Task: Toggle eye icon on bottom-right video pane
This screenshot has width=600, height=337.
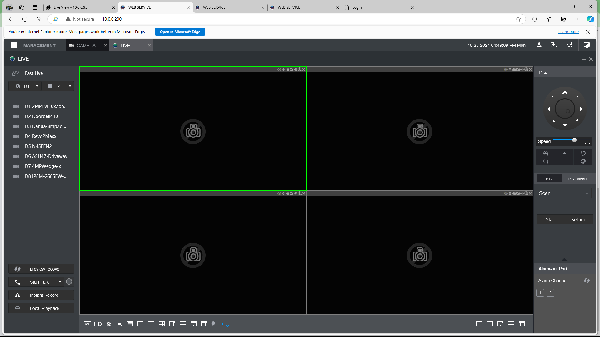Action: [506, 193]
